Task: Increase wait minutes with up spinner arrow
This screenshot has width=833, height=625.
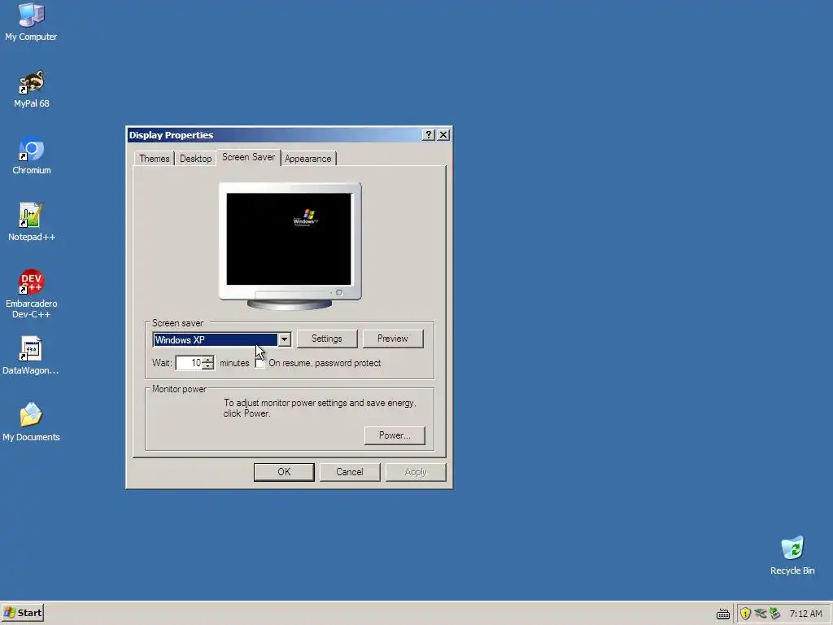Action: (208, 359)
